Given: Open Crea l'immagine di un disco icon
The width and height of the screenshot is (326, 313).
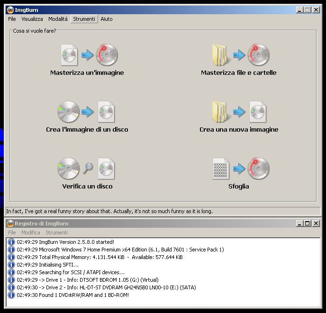Looking at the screenshot, I should [x=87, y=112].
